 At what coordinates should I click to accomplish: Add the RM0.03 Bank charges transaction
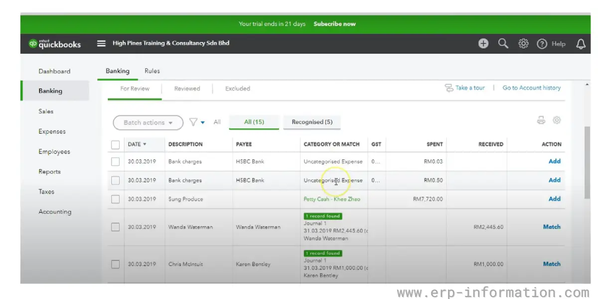pos(555,161)
